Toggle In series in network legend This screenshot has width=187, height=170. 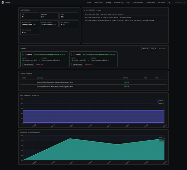(x=161, y=138)
